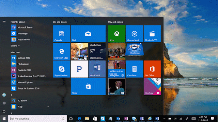218x122 pixels.
Task: Click the Life at a glance group header
Action: (60, 22)
